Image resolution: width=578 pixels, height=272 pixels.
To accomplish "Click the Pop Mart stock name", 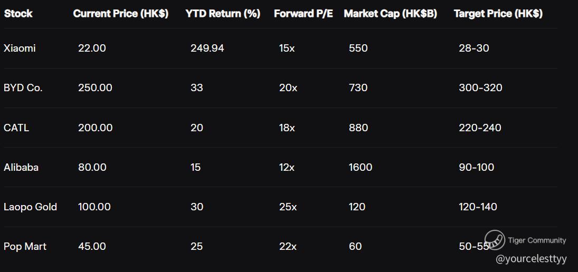I will coord(25,246).
